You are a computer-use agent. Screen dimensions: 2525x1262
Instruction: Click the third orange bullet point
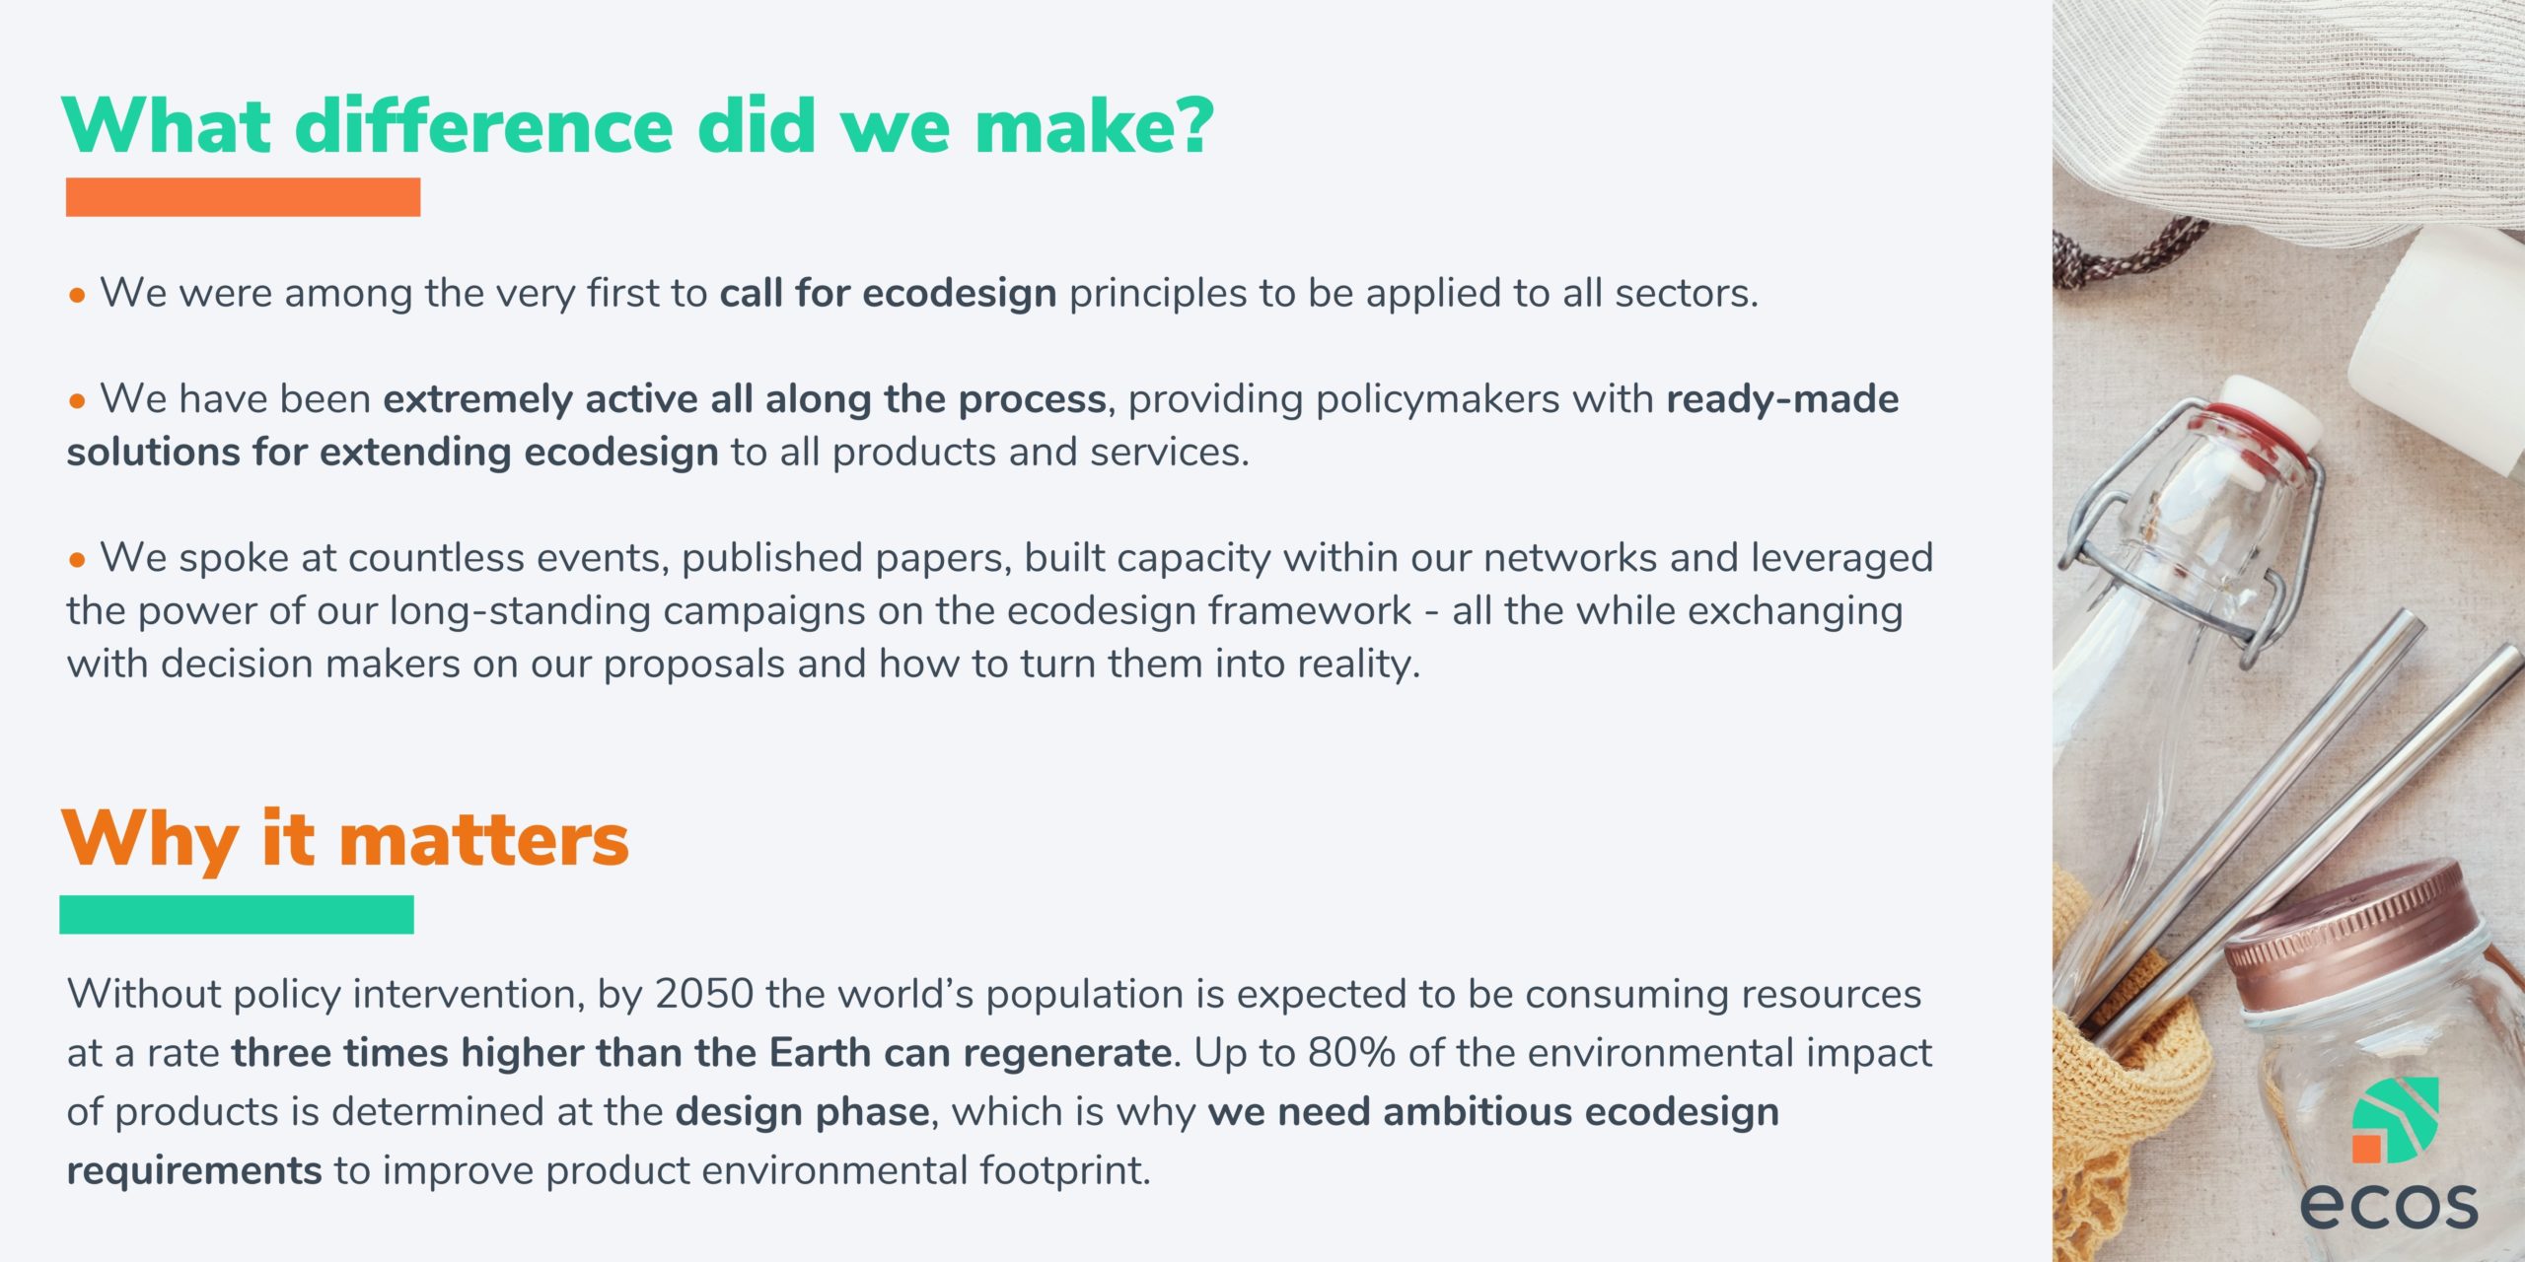pos(78,559)
